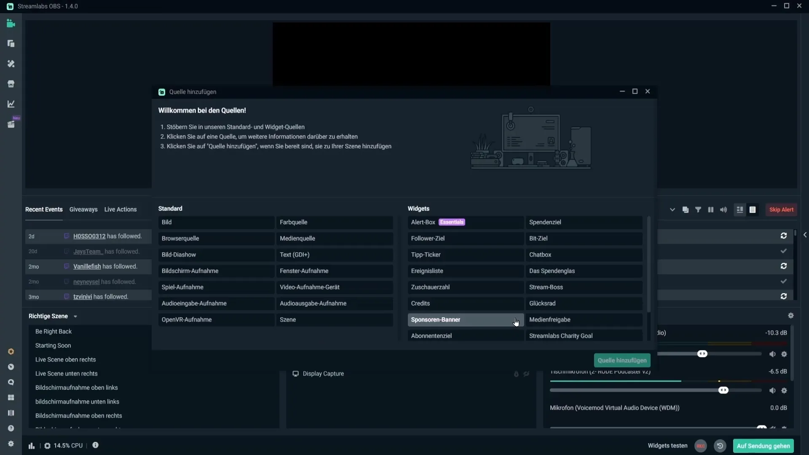Expand the chevron dropdown in events toolbar
809x455 pixels.
point(672,210)
